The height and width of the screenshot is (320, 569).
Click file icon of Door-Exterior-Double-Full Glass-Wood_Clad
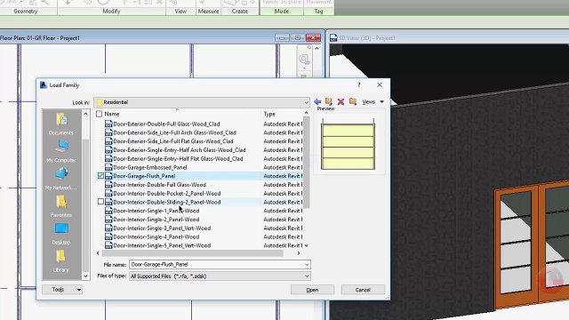tap(108, 124)
